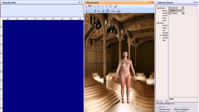Click the last faded grid icon with its dropdown arrow
199x112 pixels.
click(111, 6)
